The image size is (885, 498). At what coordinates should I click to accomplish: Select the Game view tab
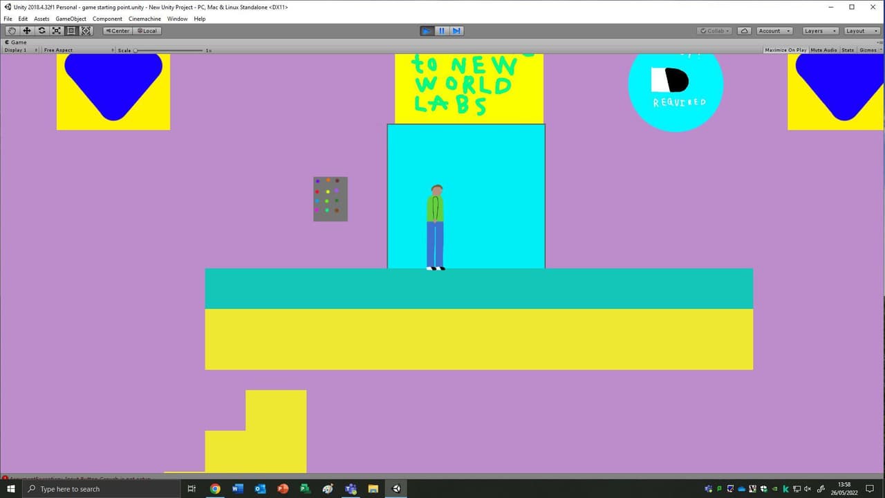pos(16,42)
